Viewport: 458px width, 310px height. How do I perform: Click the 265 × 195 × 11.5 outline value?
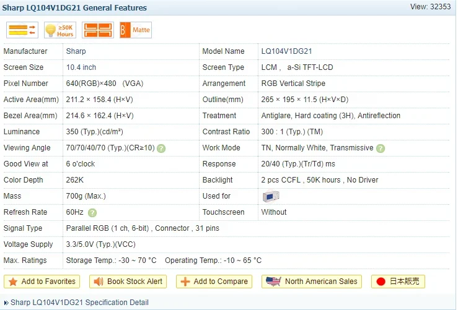(305, 100)
